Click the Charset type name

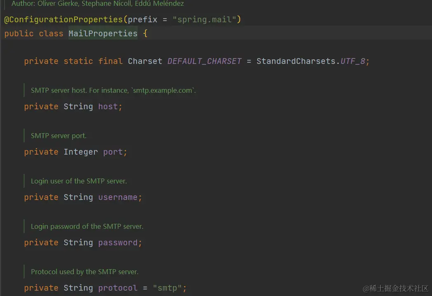(x=145, y=61)
